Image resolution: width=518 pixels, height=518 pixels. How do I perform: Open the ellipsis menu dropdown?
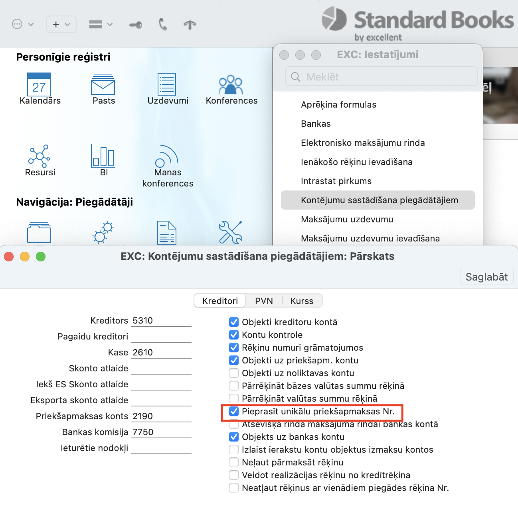22,25
